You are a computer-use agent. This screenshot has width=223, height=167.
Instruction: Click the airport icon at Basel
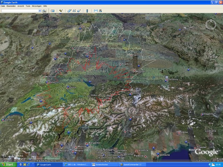(47, 82)
